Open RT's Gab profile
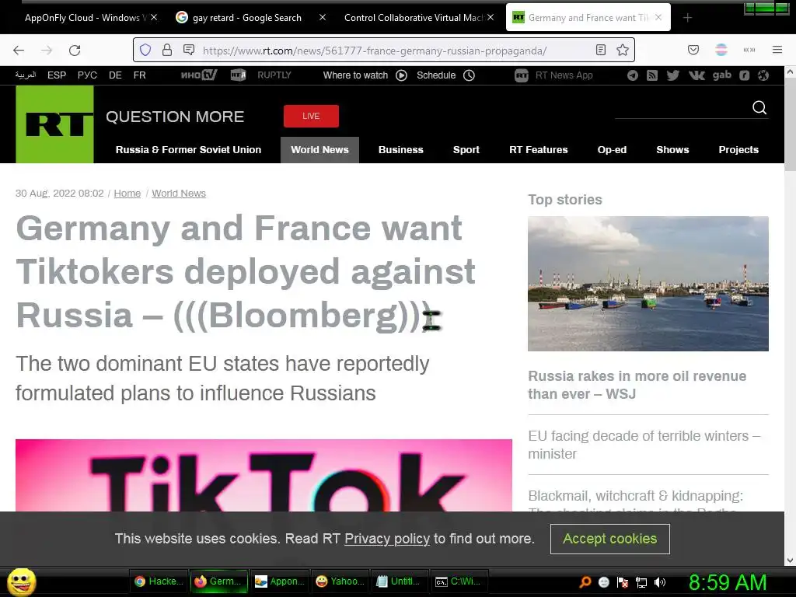 722,75
